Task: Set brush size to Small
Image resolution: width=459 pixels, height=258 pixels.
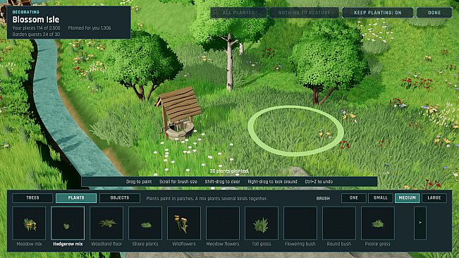Action: point(381,198)
